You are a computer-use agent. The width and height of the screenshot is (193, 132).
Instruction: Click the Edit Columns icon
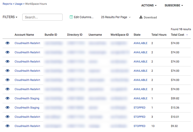[x=71, y=17]
